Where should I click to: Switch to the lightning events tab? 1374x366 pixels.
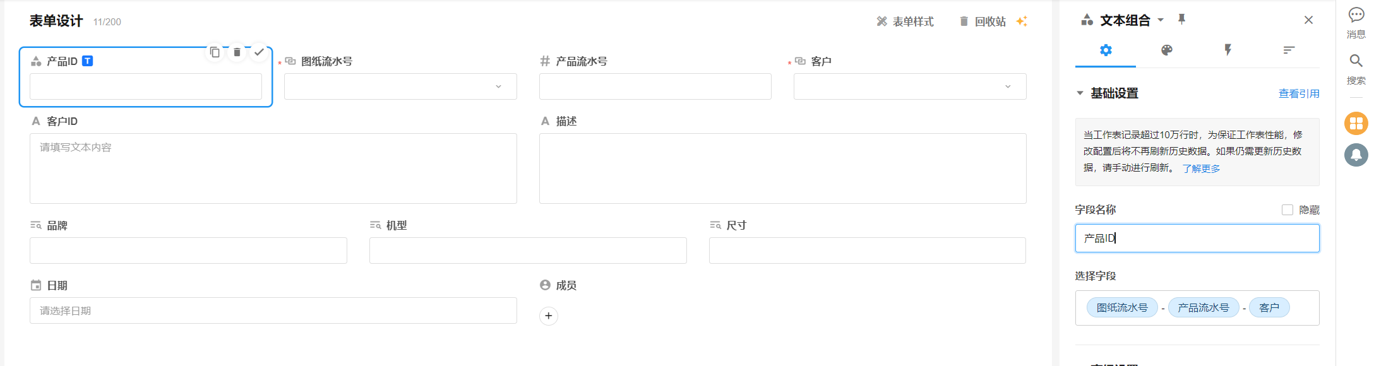coord(1228,50)
